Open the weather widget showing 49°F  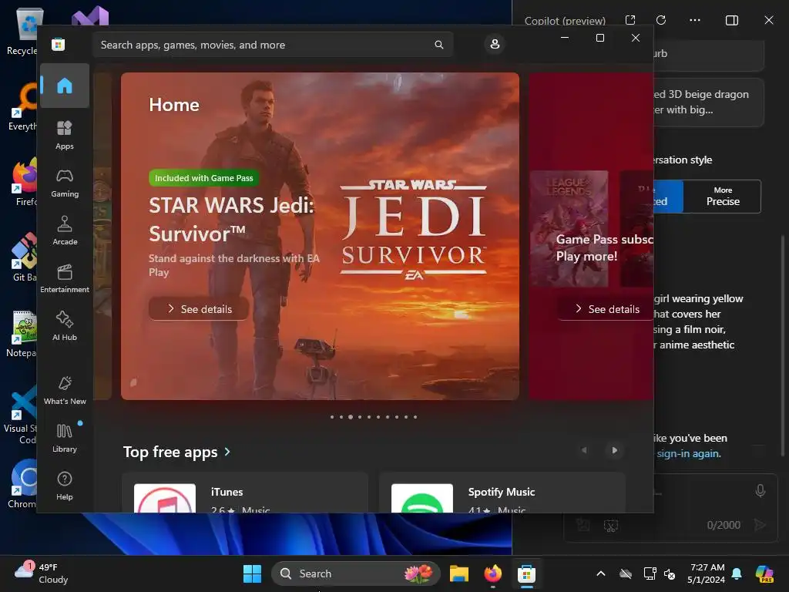tap(42, 573)
